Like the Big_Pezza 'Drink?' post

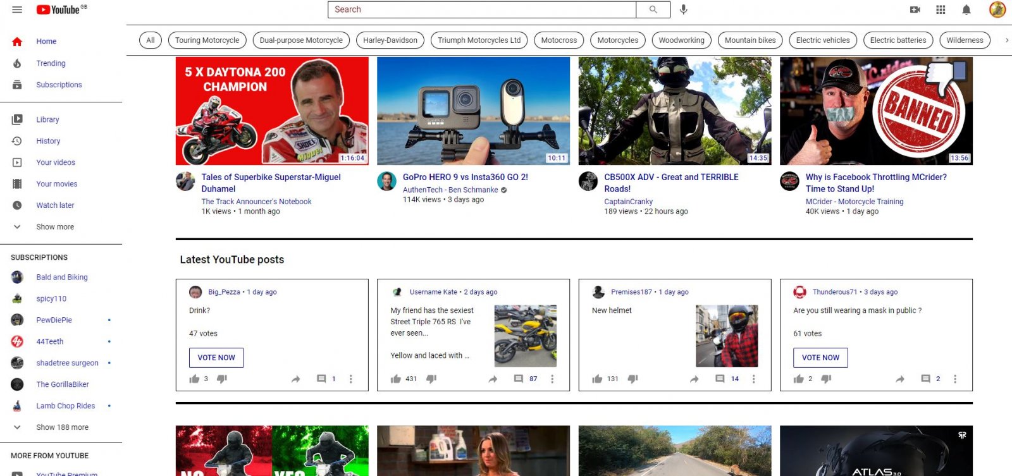coord(194,379)
